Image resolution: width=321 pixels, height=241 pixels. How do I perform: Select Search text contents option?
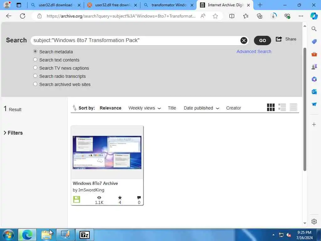(35, 60)
